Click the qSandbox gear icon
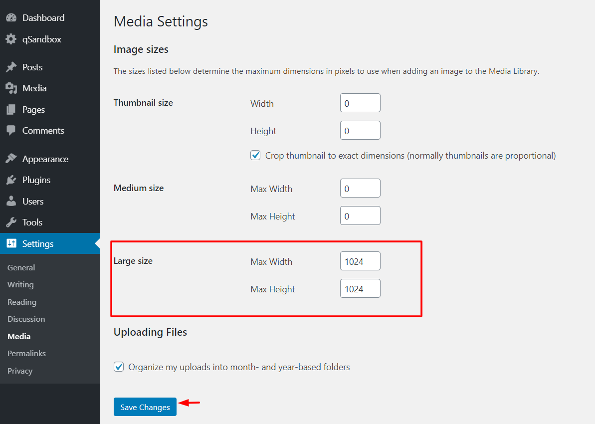Viewport: 595px width, 424px height. click(11, 39)
